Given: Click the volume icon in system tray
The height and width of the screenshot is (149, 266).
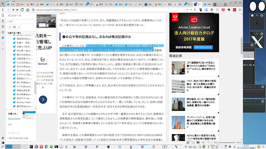Looking at the screenshot, I should tap(230, 147).
